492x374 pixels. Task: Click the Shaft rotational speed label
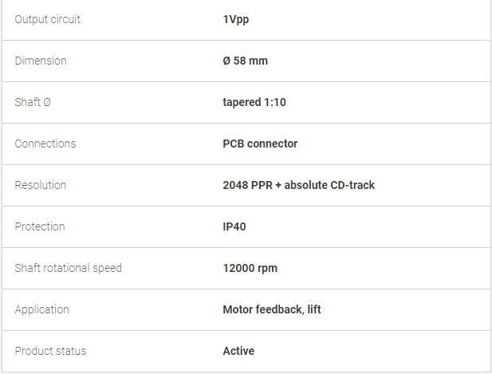(x=68, y=268)
